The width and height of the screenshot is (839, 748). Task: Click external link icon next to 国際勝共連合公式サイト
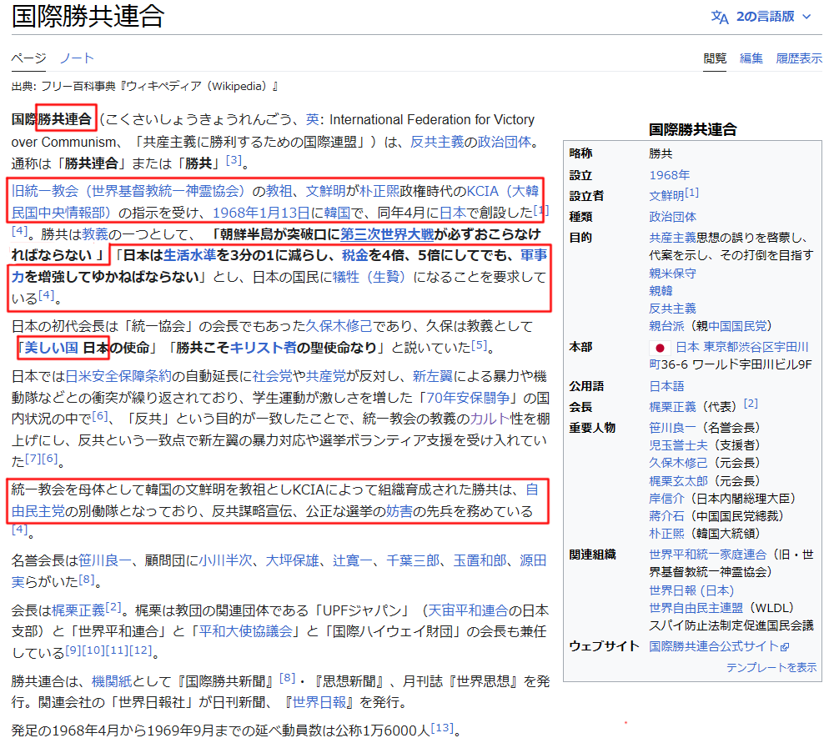click(x=785, y=647)
